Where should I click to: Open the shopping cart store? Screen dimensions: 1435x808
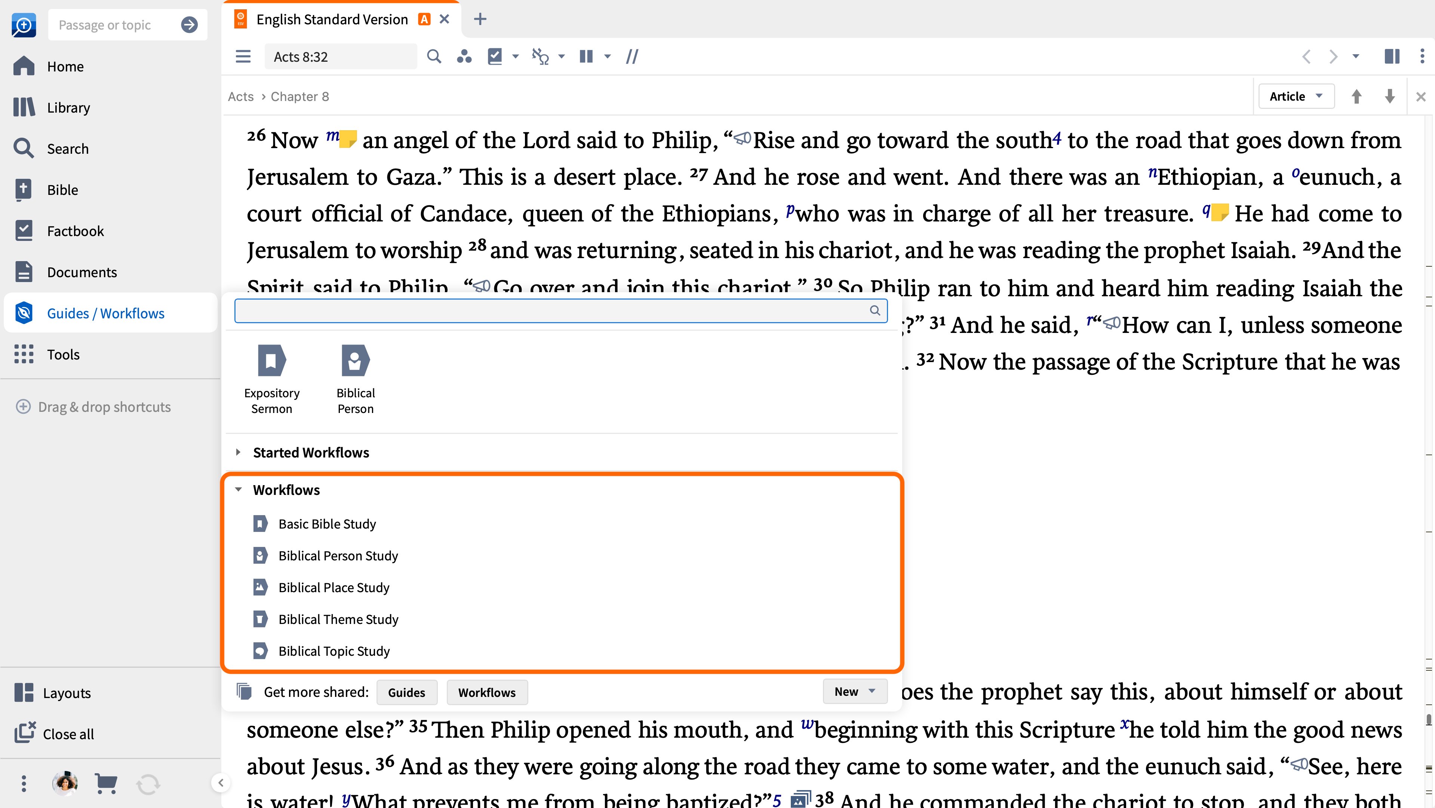coord(106,783)
